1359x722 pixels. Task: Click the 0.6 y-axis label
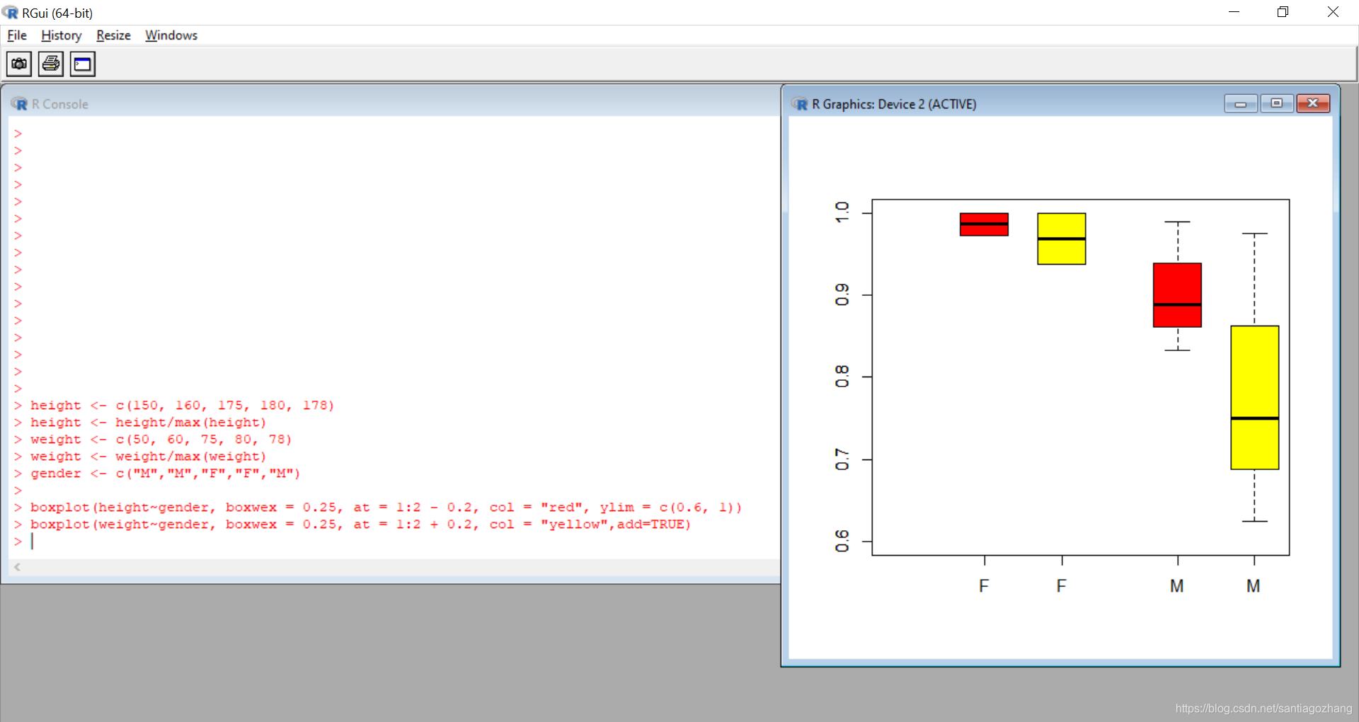pyautogui.click(x=842, y=541)
